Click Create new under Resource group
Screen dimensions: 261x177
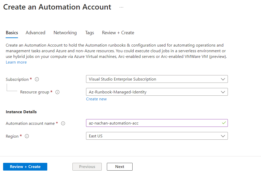tap(96, 99)
